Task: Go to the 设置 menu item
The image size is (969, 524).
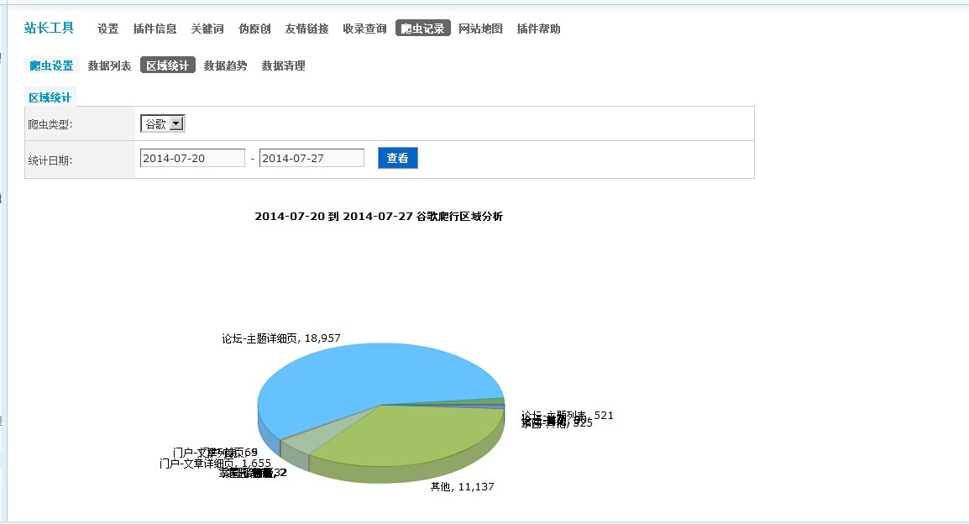Action: tap(107, 29)
